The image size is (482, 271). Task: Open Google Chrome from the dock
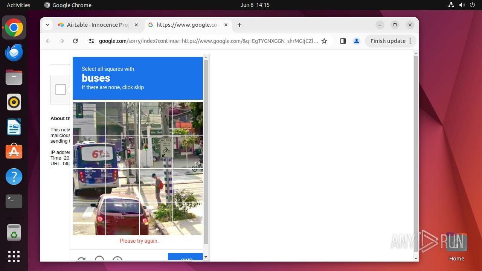14,27
